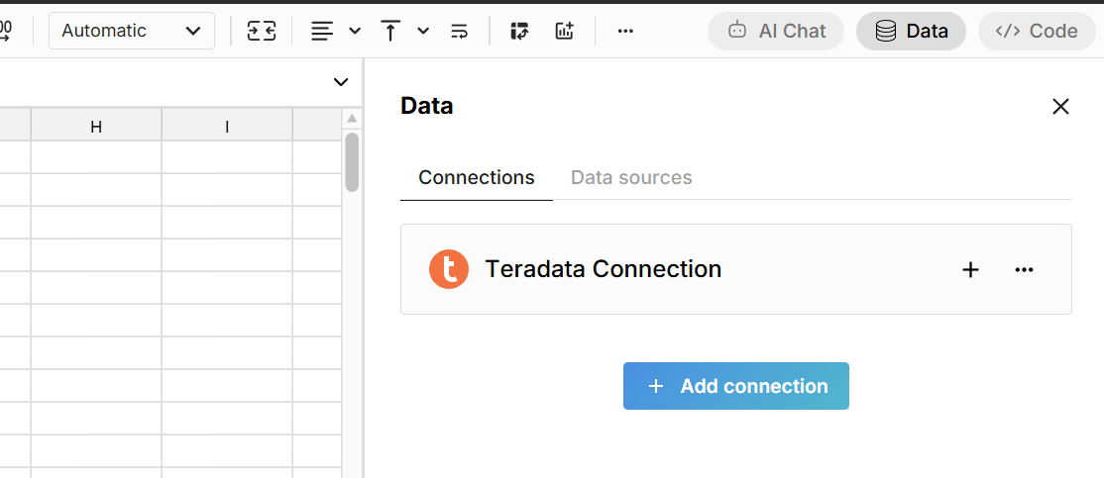Open the AI Chat panel
This screenshot has height=478, width=1104.
[x=776, y=31]
